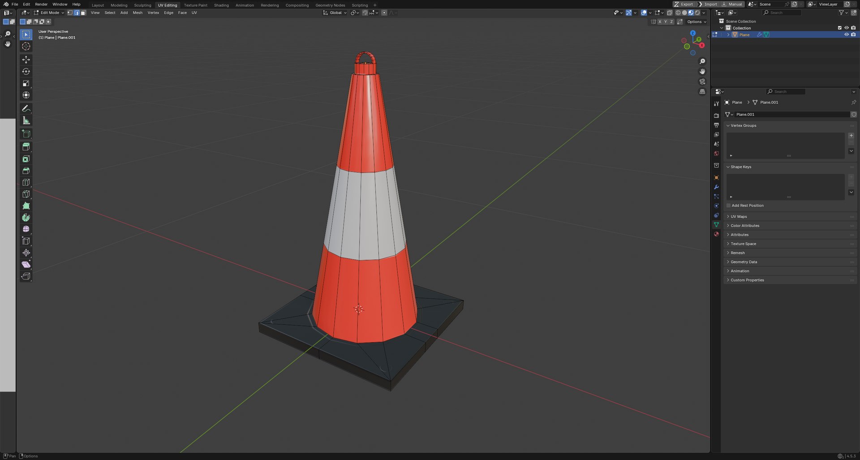This screenshot has height=460, width=860.
Task: Open the Options dropdown in viewport header
Action: coord(697,21)
